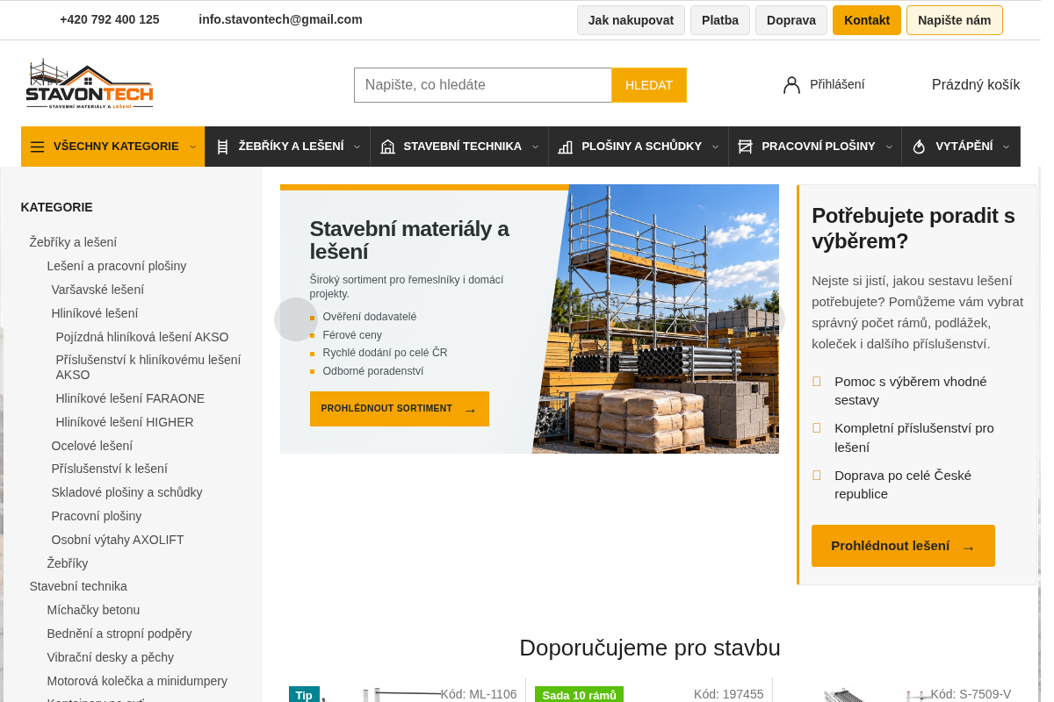Click the Prohlédnout lešení button

pos(903,546)
